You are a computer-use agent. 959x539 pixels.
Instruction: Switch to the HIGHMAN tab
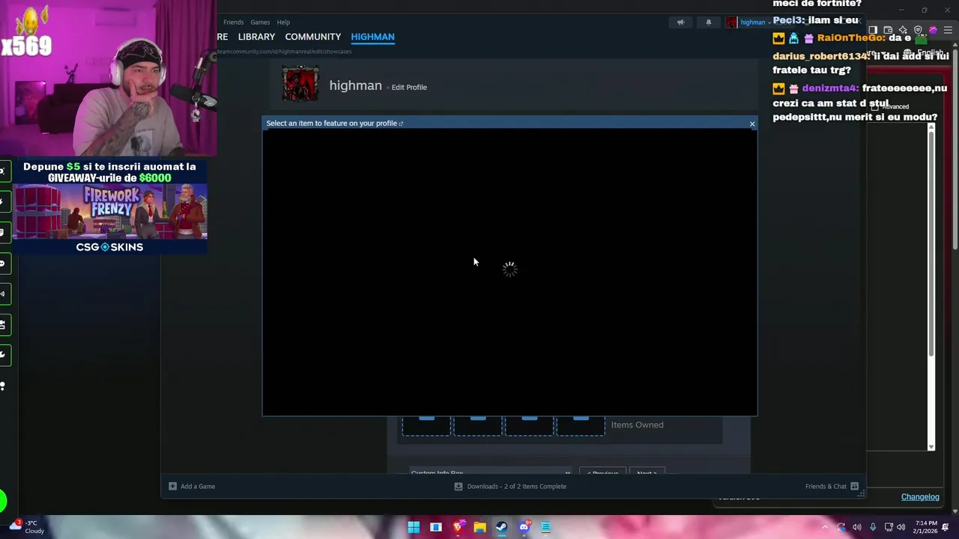372,37
